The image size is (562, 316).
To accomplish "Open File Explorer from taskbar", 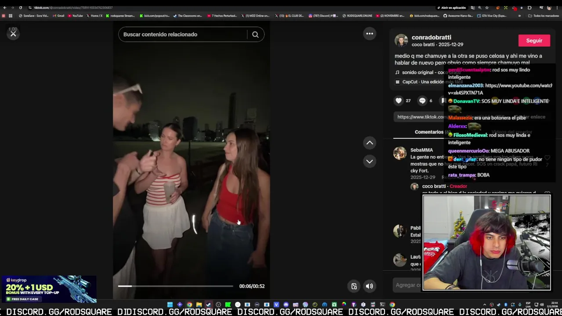I will click(199, 305).
